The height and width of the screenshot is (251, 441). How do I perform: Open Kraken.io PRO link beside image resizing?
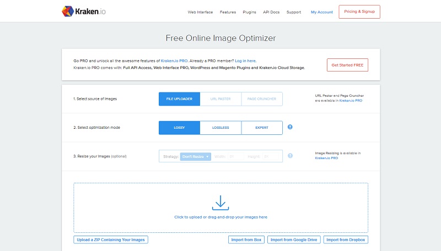click(x=326, y=158)
